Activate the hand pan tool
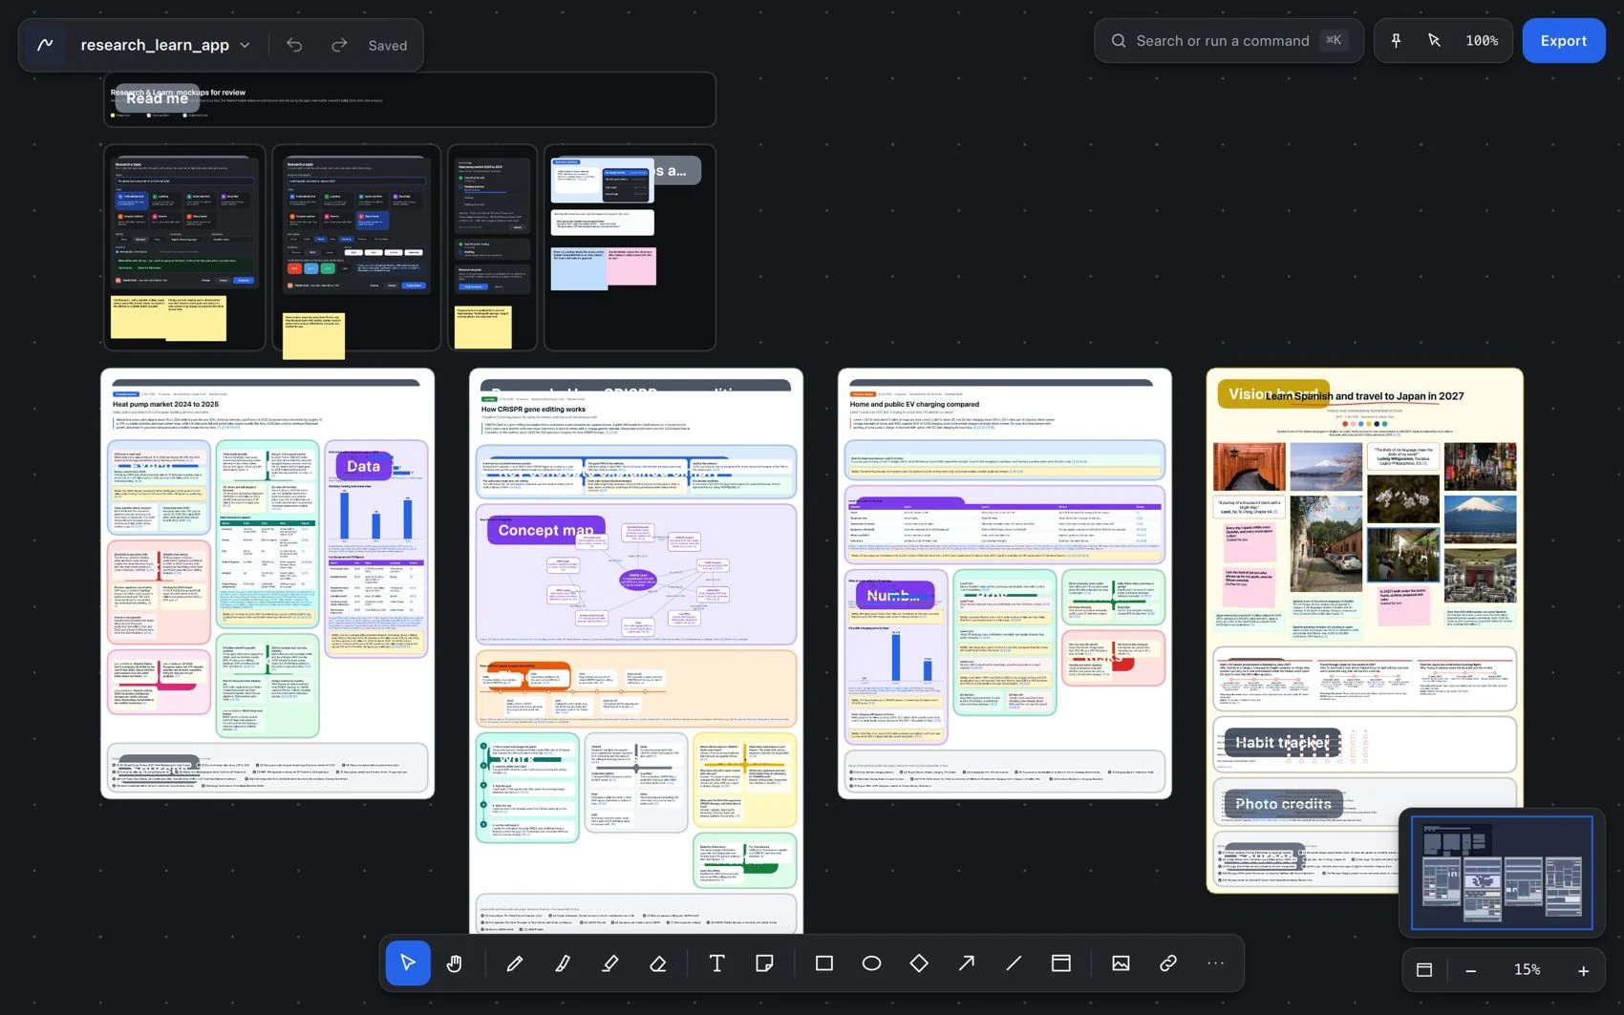This screenshot has height=1015, width=1624. tap(455, 962)
